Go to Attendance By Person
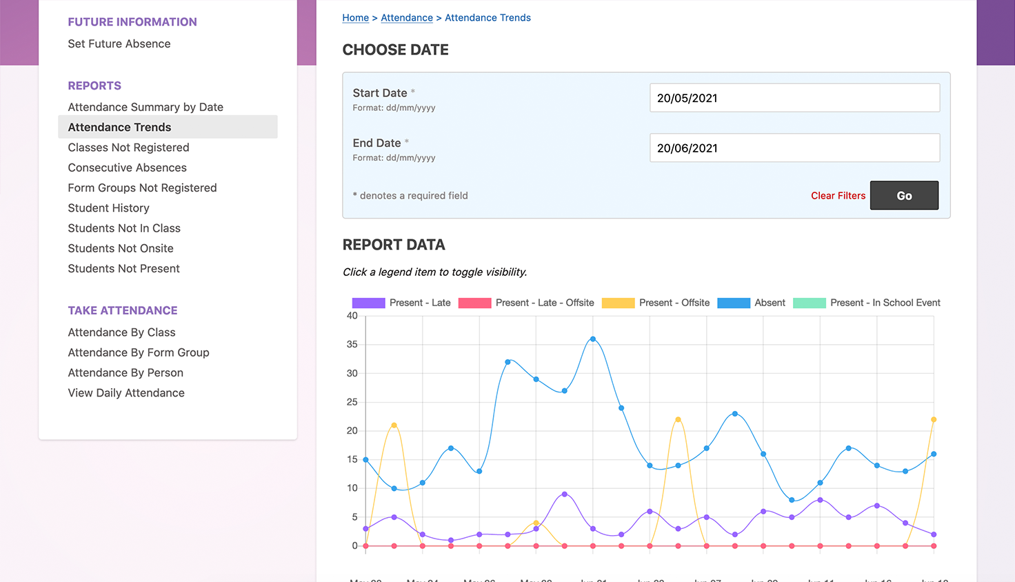Viewport: 1015px width, 582px height. point(125,372)
